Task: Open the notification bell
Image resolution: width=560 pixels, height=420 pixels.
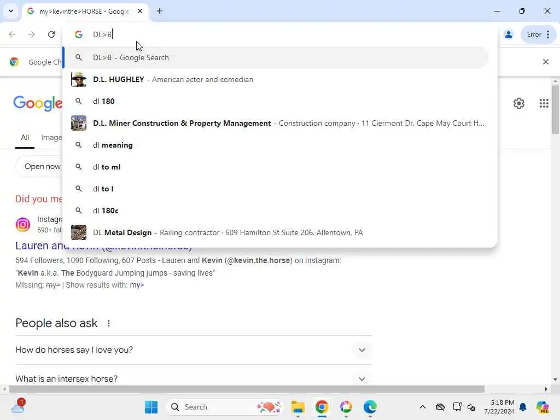Action: [x=523, y=407]
